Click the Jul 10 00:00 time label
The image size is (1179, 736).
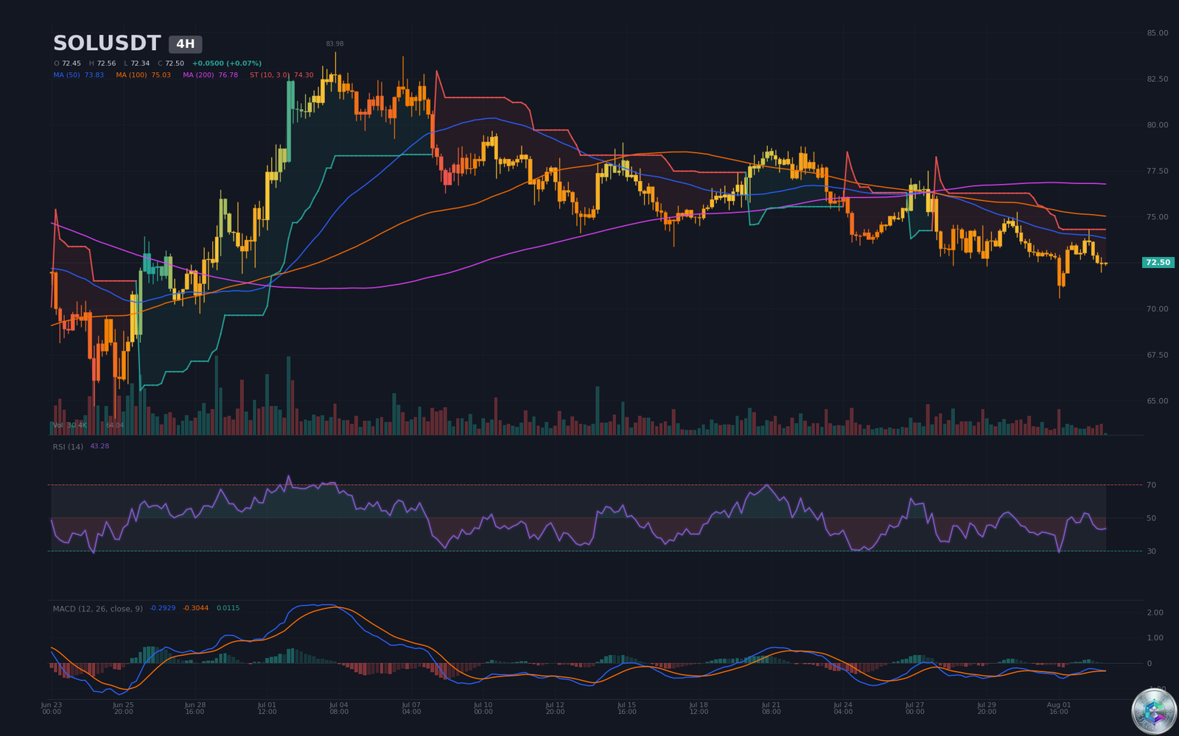(x=483, y=708)
